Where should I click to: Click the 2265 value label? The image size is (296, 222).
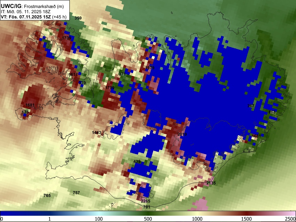point(146,201)
